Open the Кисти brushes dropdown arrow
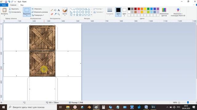This screenshot has height=110, width=197. coord(65,16)
